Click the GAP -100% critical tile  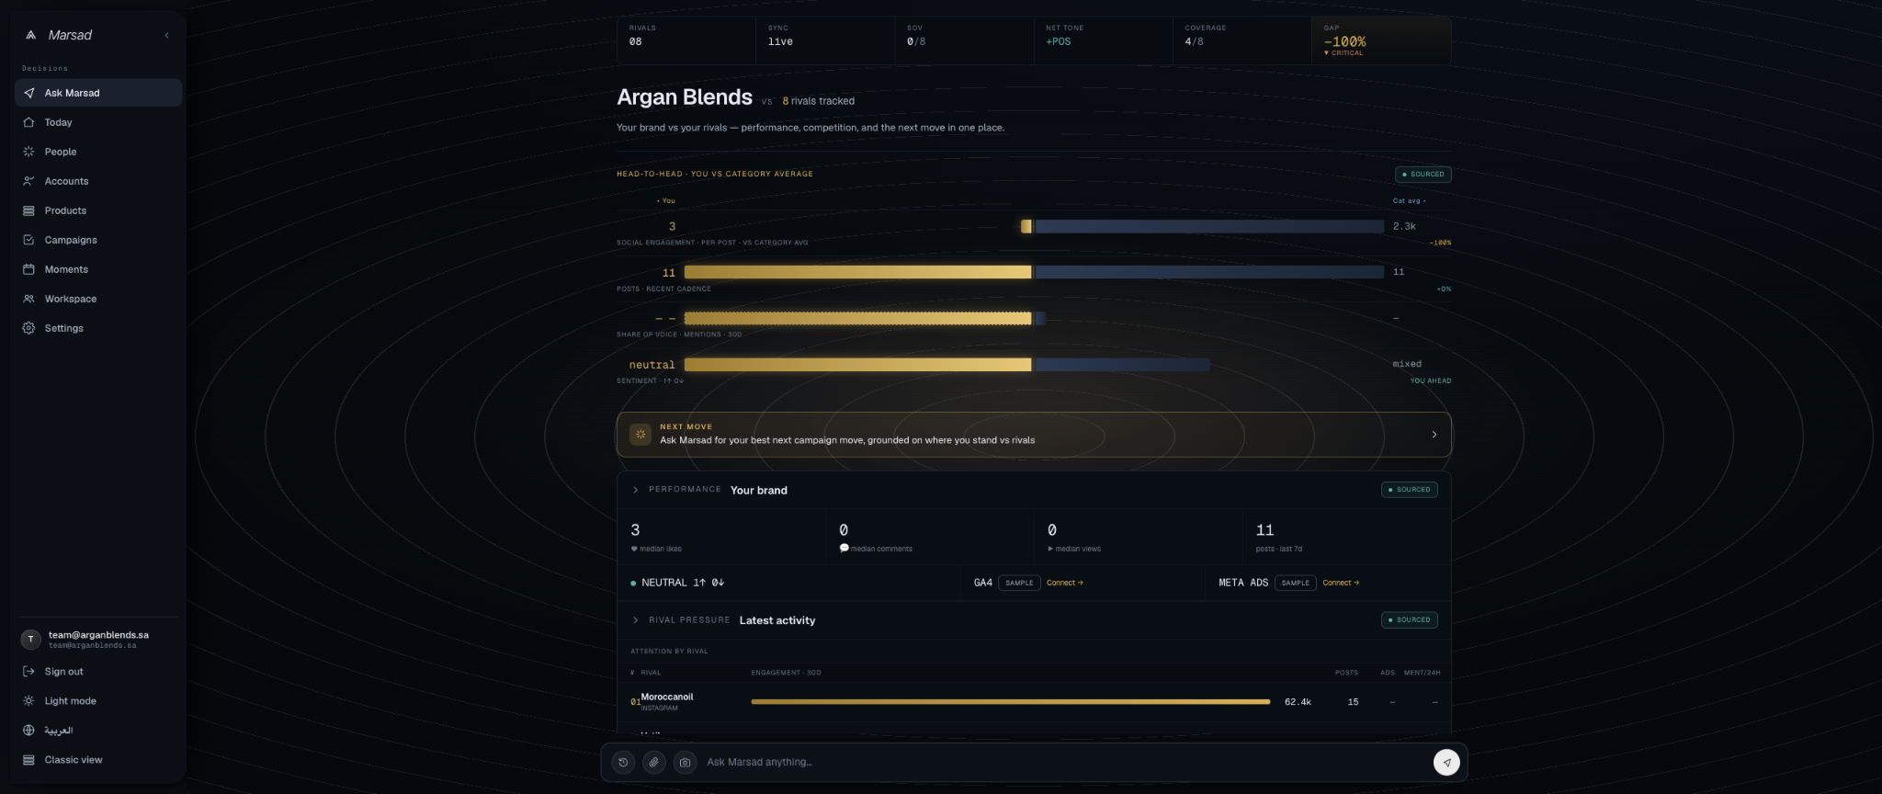coord(1381,40)
